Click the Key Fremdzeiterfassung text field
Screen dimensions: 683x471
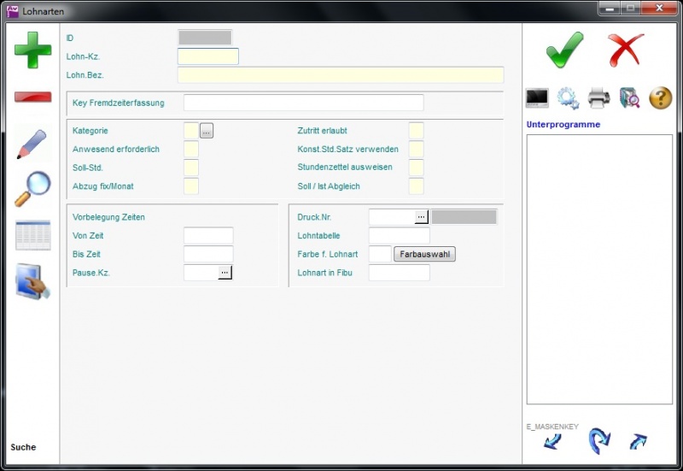[303, 103]
